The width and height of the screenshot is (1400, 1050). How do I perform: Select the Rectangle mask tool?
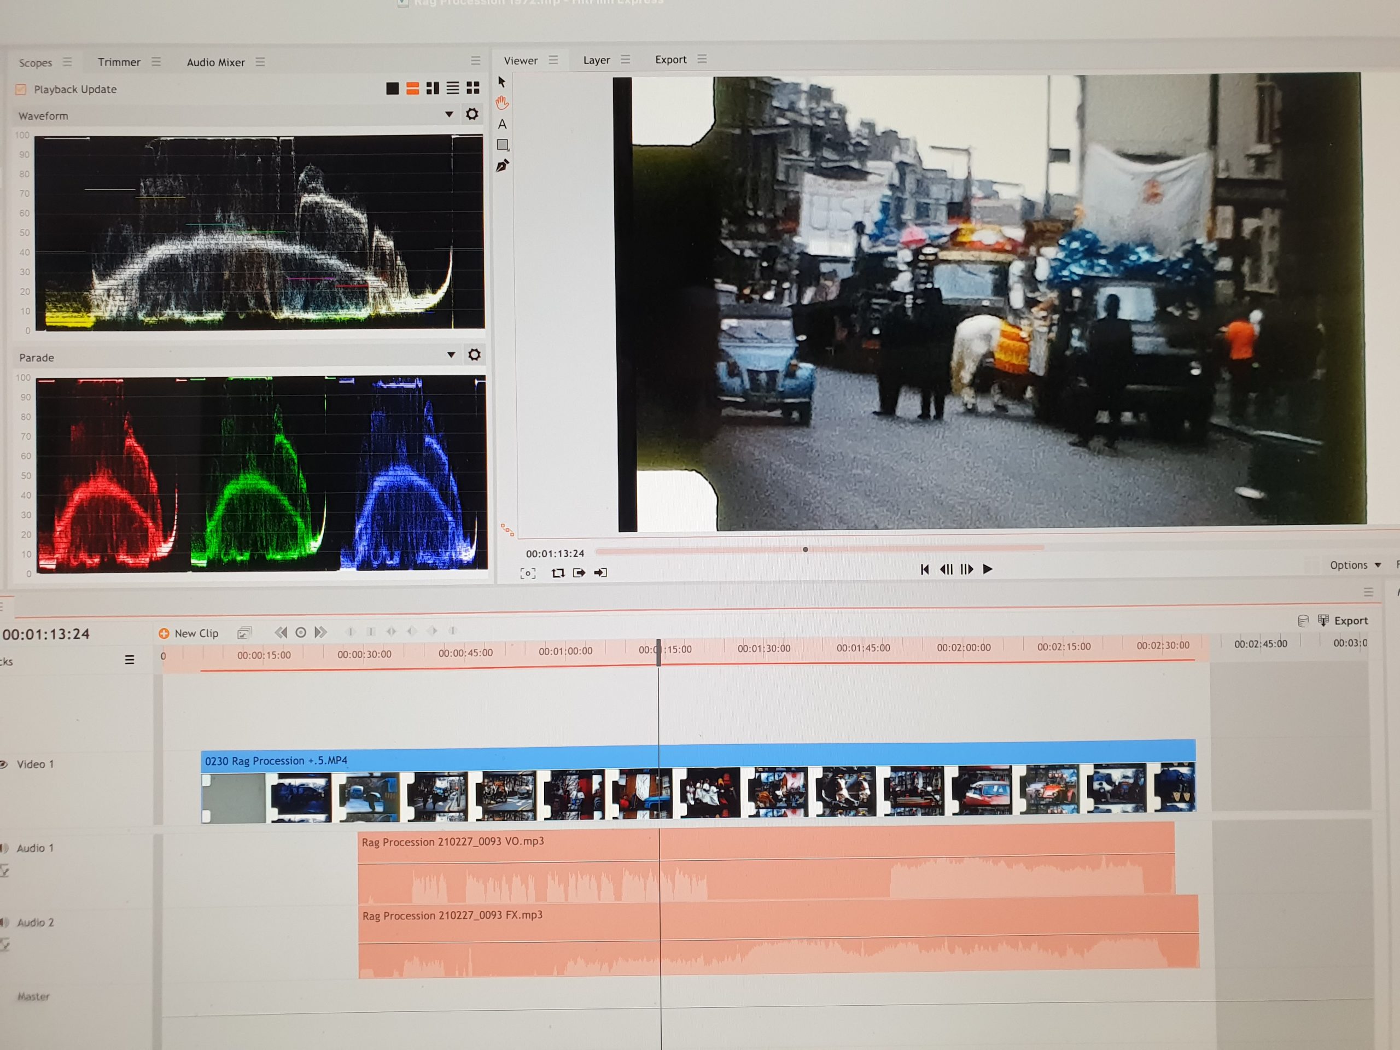(x=503, y=145)
